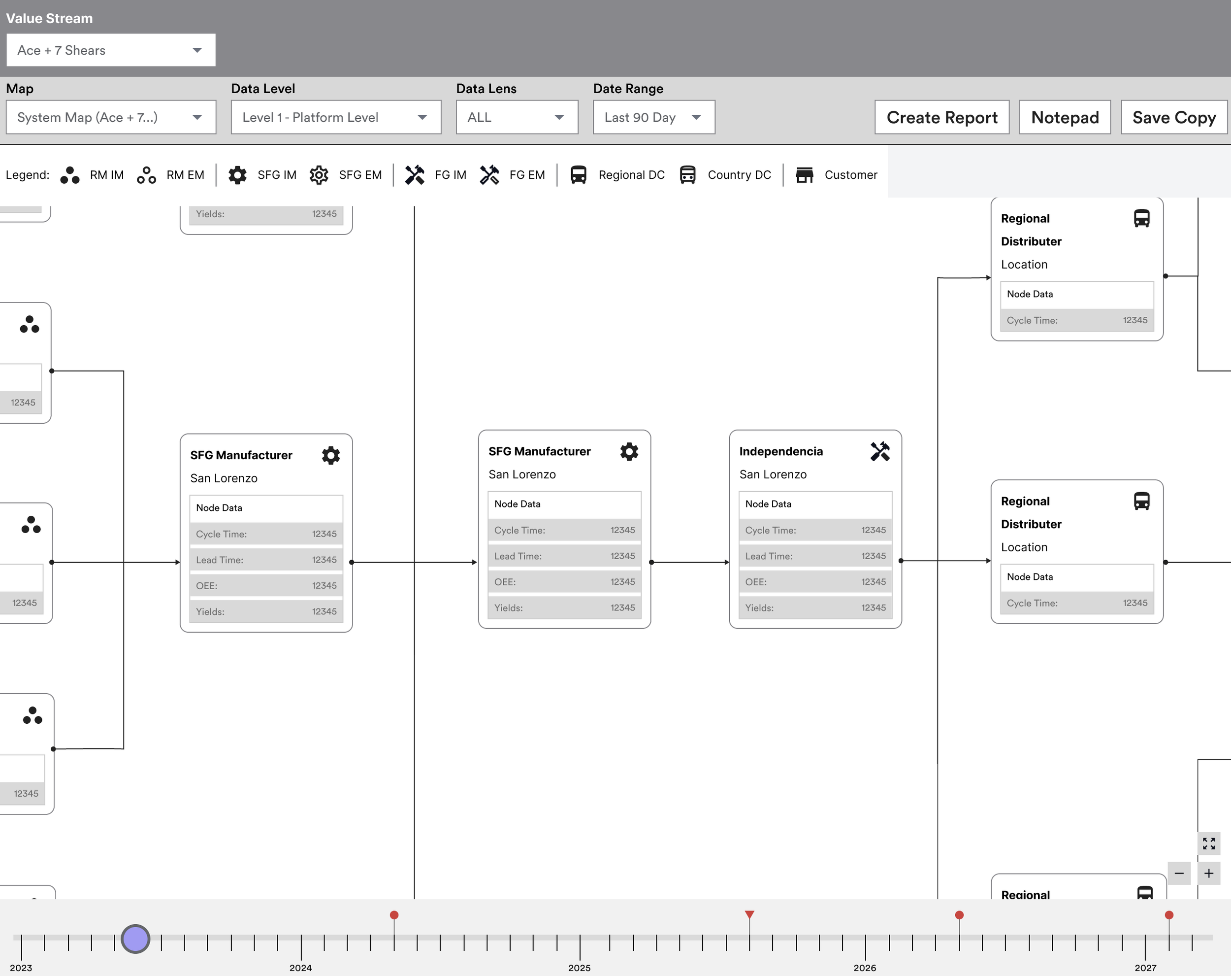
Task: Click the Country DC bus legend icon
Action: [x=687, y=175]
